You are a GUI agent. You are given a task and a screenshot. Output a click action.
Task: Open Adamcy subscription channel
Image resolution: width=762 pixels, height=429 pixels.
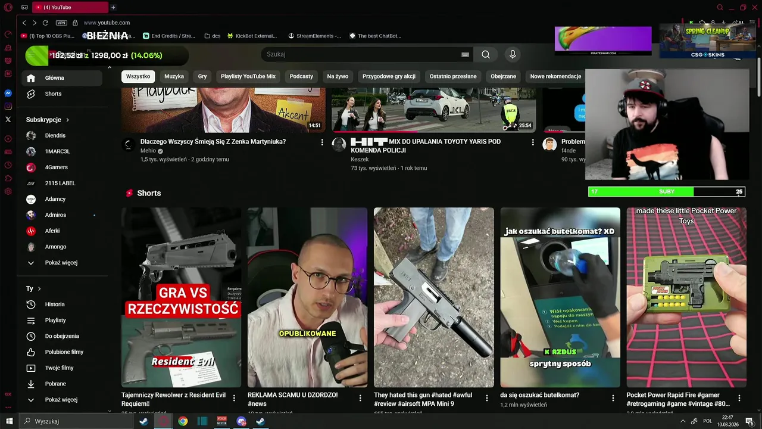[x=63, y=199]
